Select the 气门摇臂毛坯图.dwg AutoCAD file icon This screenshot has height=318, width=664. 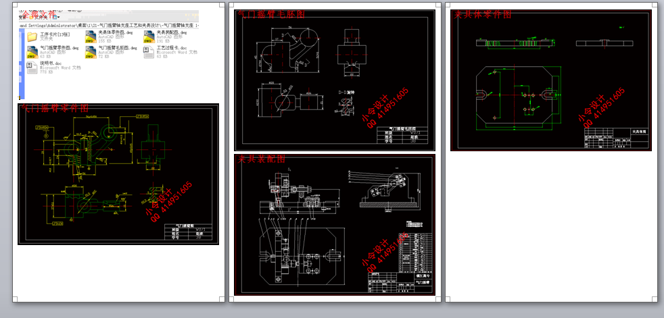pyautogui.click(x=90, y=53)
